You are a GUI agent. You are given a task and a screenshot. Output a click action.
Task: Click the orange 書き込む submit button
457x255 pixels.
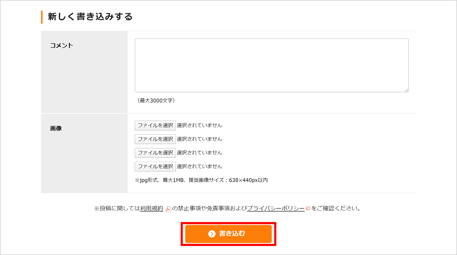point(228,234)
